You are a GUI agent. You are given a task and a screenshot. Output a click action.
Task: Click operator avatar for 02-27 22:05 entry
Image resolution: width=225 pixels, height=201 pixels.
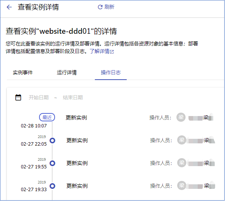pyautogui.click(x=182, y=140)
